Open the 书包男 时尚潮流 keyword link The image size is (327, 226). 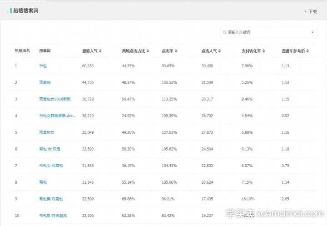(53, 216)
